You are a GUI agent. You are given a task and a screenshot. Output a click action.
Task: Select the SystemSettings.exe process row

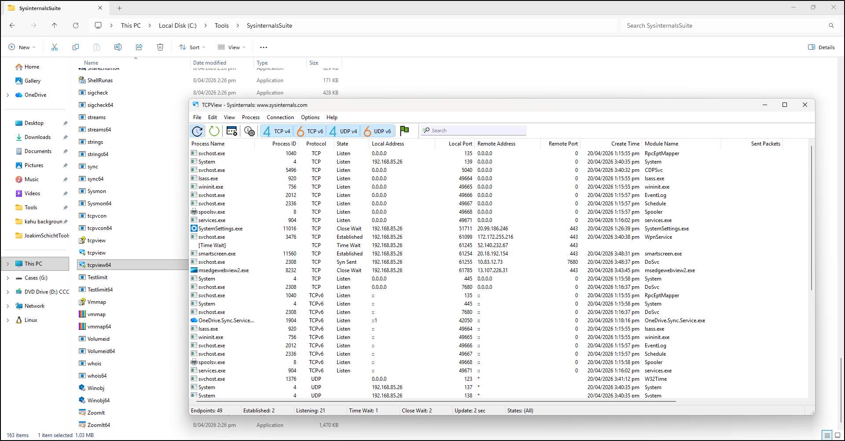click(x=499, y=229)
